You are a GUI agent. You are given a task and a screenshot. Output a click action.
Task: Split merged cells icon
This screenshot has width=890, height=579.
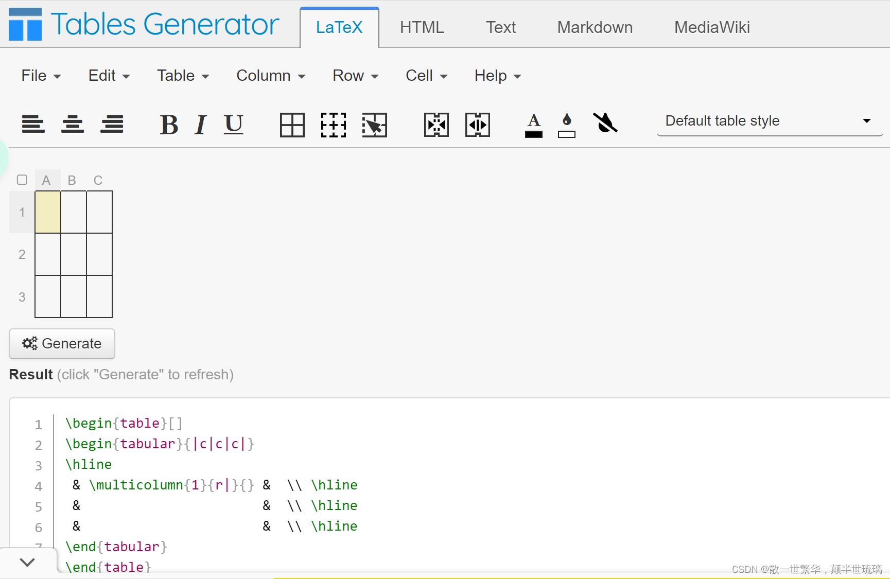(478, 125)
